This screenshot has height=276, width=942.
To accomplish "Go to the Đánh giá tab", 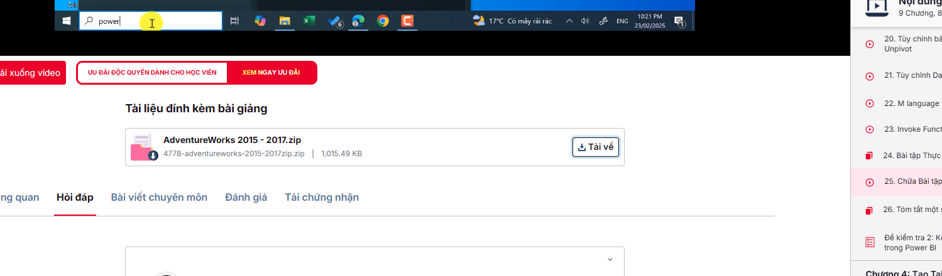I will 246,198.
